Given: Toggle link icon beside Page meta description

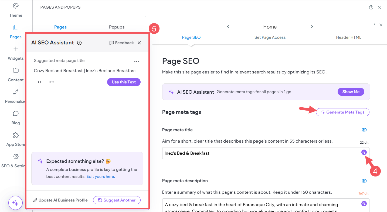Looking at the screenshot, I should click(364, 181).
